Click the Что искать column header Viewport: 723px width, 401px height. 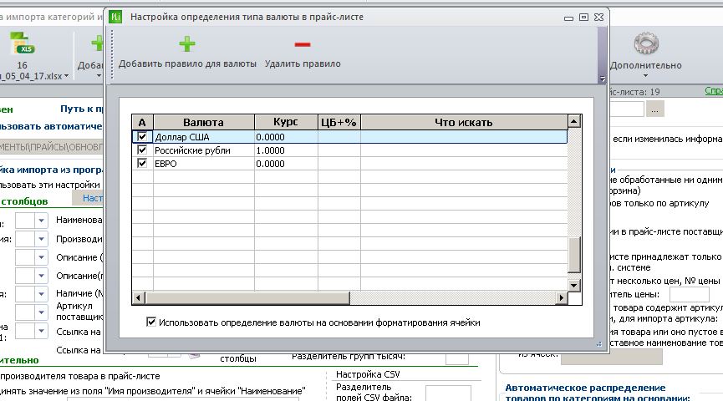(464, 122)
